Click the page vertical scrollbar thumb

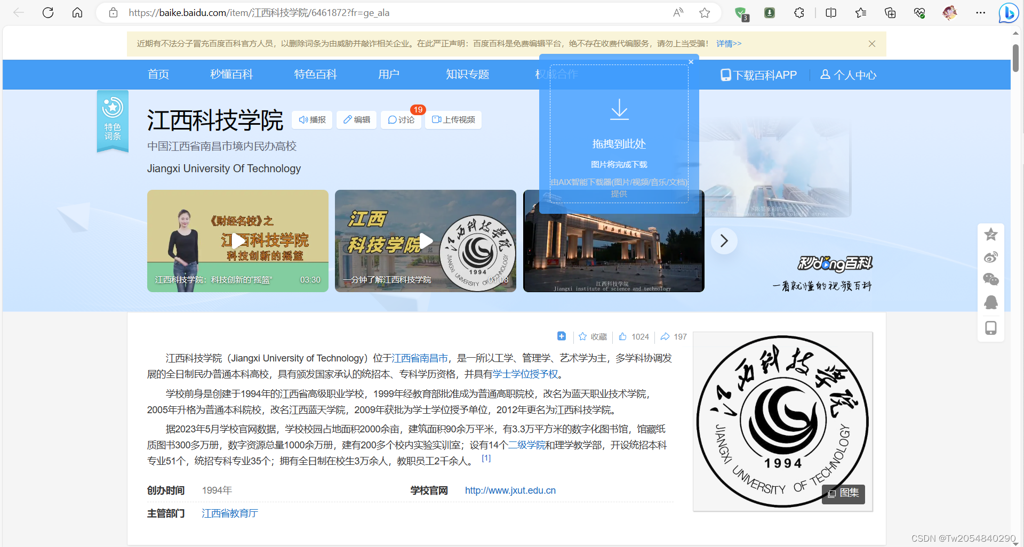tap(1016, 59)
